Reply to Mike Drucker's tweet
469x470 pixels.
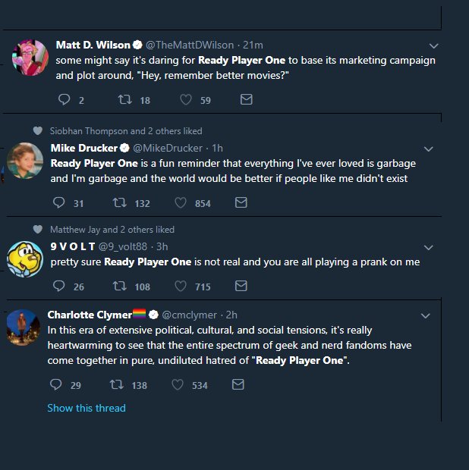tap(58, 202)
